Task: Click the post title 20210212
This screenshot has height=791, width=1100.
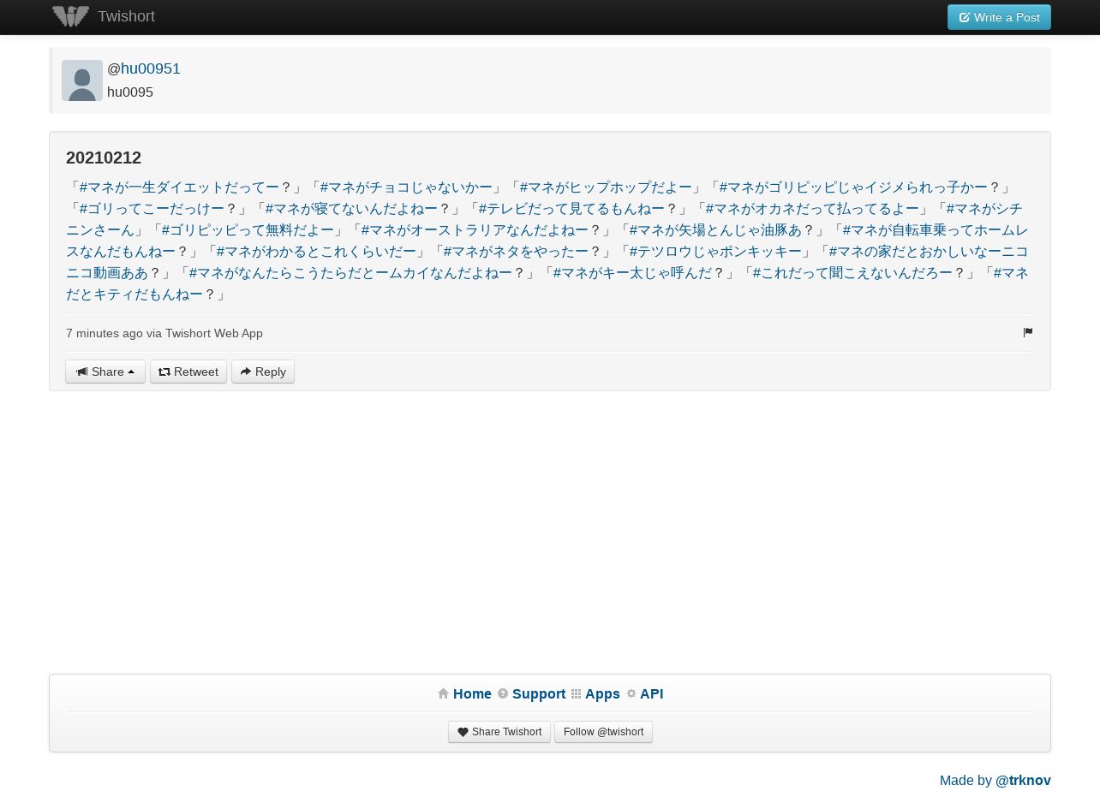Action: coord(104,158)
